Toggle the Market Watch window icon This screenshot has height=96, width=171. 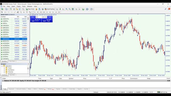(11, 9)
